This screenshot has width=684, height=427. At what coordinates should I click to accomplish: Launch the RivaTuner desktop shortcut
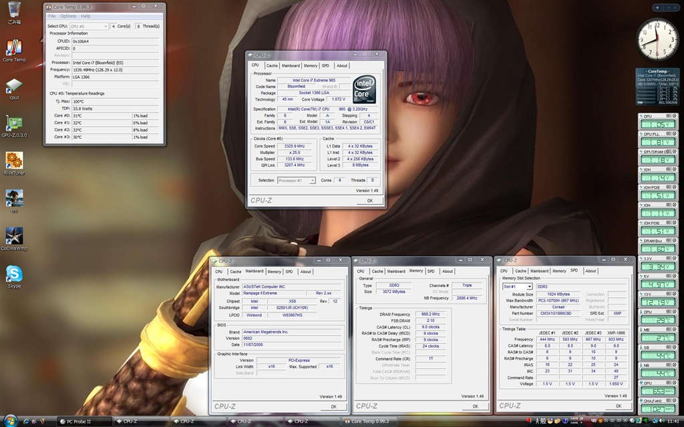(13, 160)
